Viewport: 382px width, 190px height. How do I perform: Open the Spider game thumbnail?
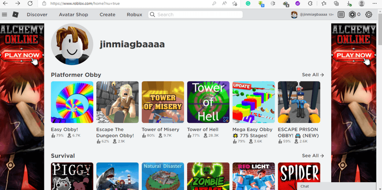[x=299, y=173]
